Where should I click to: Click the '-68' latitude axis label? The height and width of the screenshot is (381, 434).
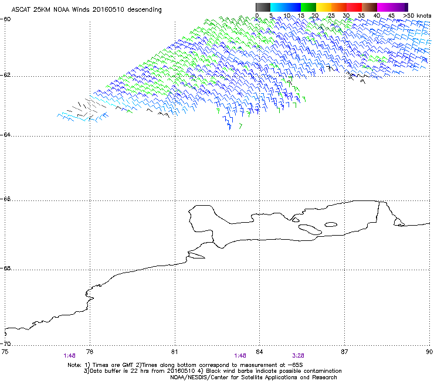(5, 268)
